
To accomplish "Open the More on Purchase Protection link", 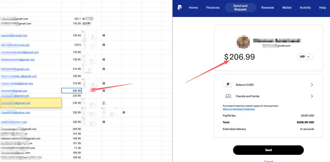I will [239, 109].
